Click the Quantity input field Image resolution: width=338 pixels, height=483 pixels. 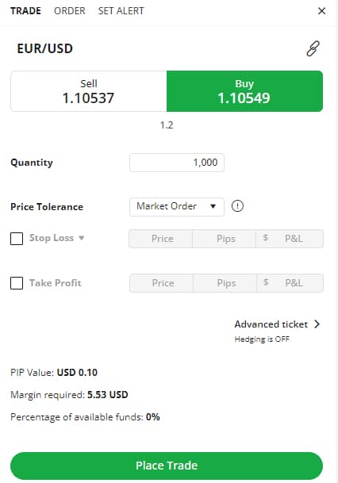177,163
